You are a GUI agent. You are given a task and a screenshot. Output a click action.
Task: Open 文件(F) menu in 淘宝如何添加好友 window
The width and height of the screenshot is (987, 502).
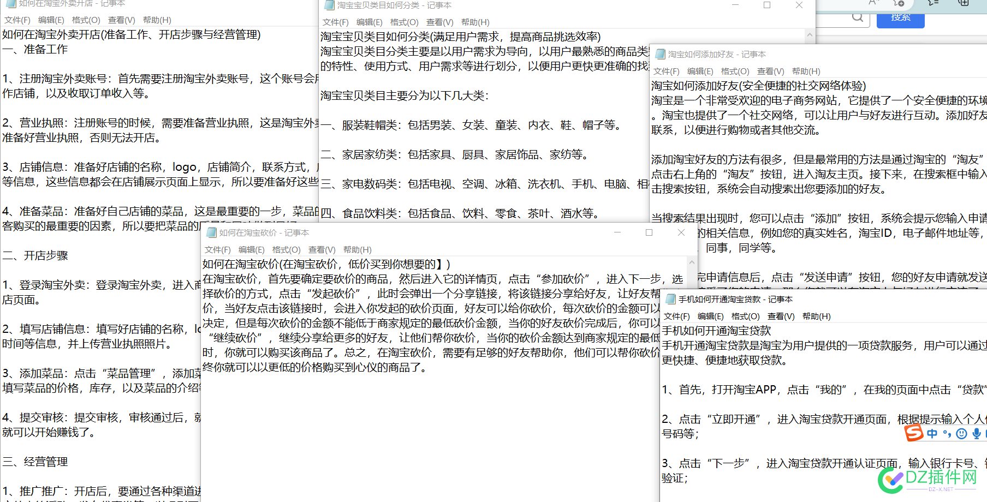coord(667,71)
